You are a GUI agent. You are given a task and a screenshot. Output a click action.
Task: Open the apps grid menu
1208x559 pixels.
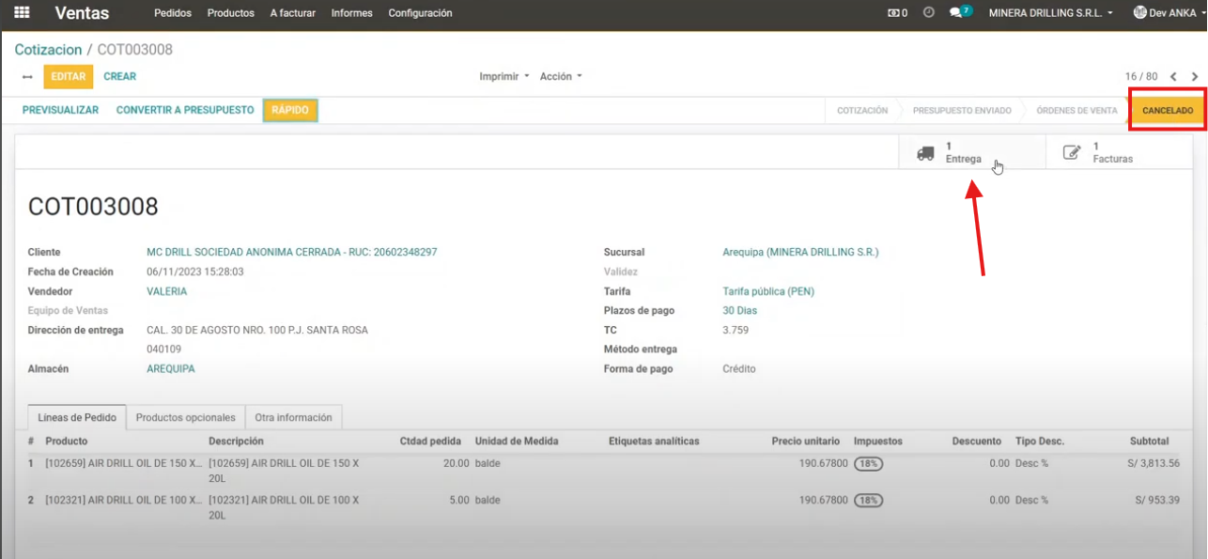tap(22, 13)
